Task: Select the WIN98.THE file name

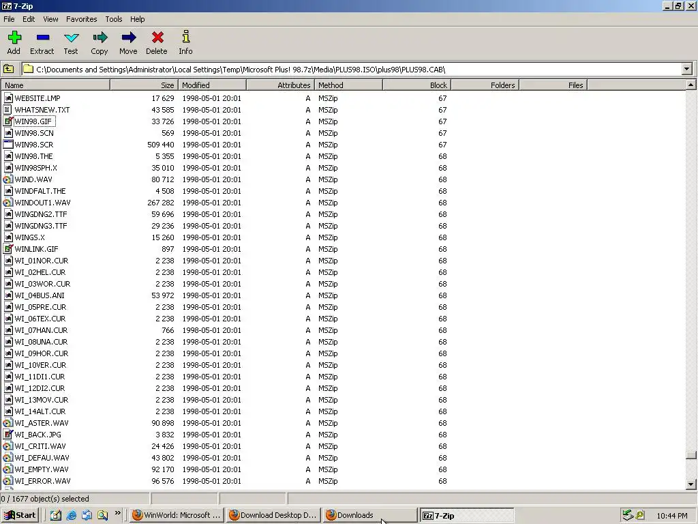Action: click(x=34, y=156)
